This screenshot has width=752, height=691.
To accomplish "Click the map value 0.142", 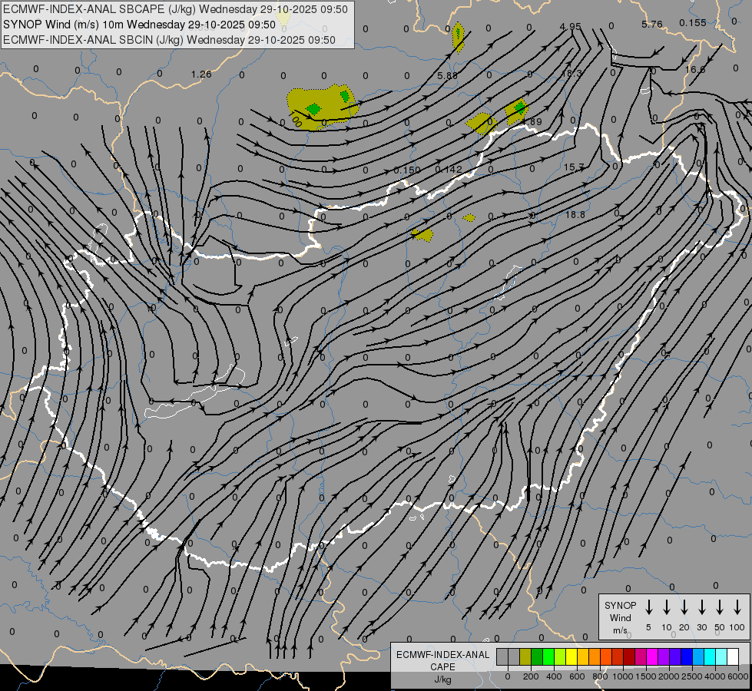I will click(x=449, y=169).
